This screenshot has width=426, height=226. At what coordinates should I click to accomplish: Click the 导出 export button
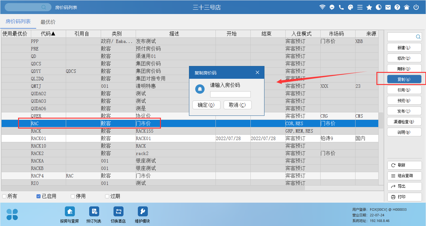404,186
